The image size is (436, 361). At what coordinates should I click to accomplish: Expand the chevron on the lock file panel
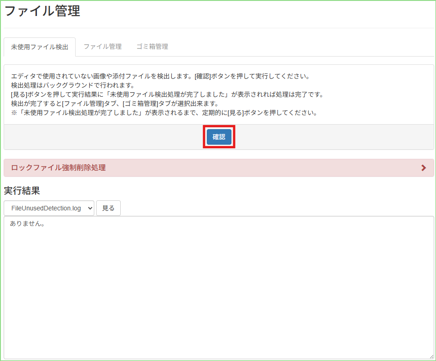(x=424, y=168)
